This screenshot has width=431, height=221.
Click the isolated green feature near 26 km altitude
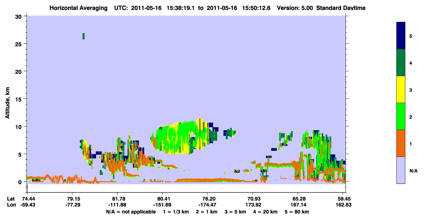[84, 36]
